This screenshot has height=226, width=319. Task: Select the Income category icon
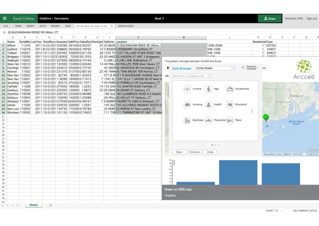coord(187,89)
